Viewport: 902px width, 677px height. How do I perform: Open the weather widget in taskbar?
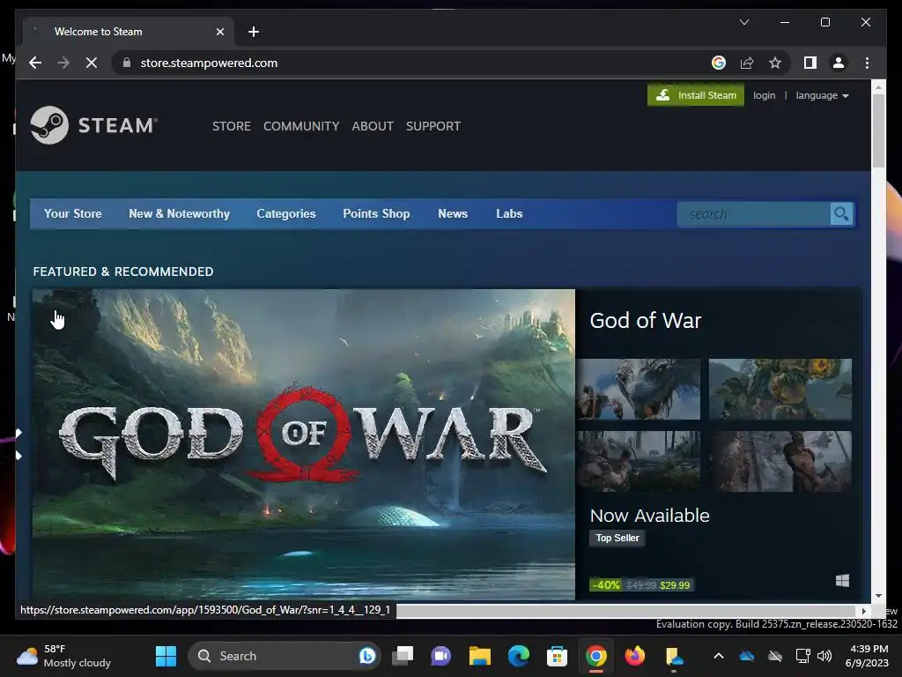63,656
